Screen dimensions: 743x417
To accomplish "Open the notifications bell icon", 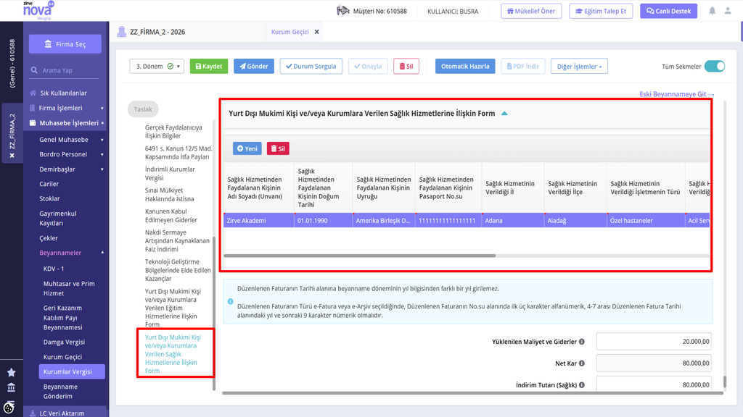I will (x=713, y=11).
